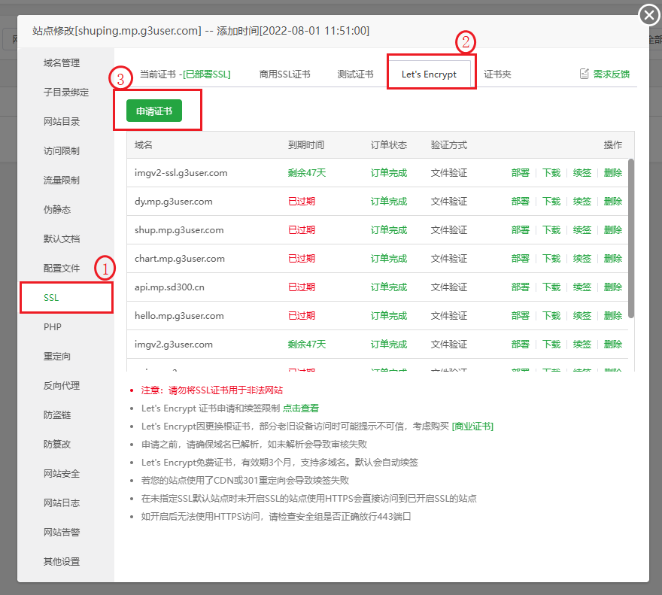The height and width of the screenshot is (595, 662).
Task: Select 域名管理 in sidebar
Action: coord(62,63)
